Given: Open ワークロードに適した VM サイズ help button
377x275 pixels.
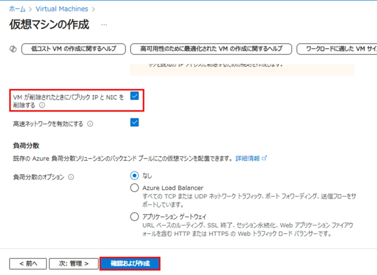Looking at the screenshot, I should [337, 49].
